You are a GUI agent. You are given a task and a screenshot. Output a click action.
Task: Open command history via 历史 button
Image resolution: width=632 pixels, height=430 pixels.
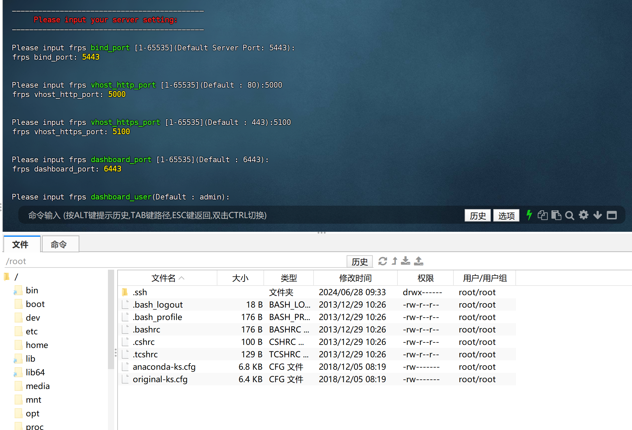[477, 215]
